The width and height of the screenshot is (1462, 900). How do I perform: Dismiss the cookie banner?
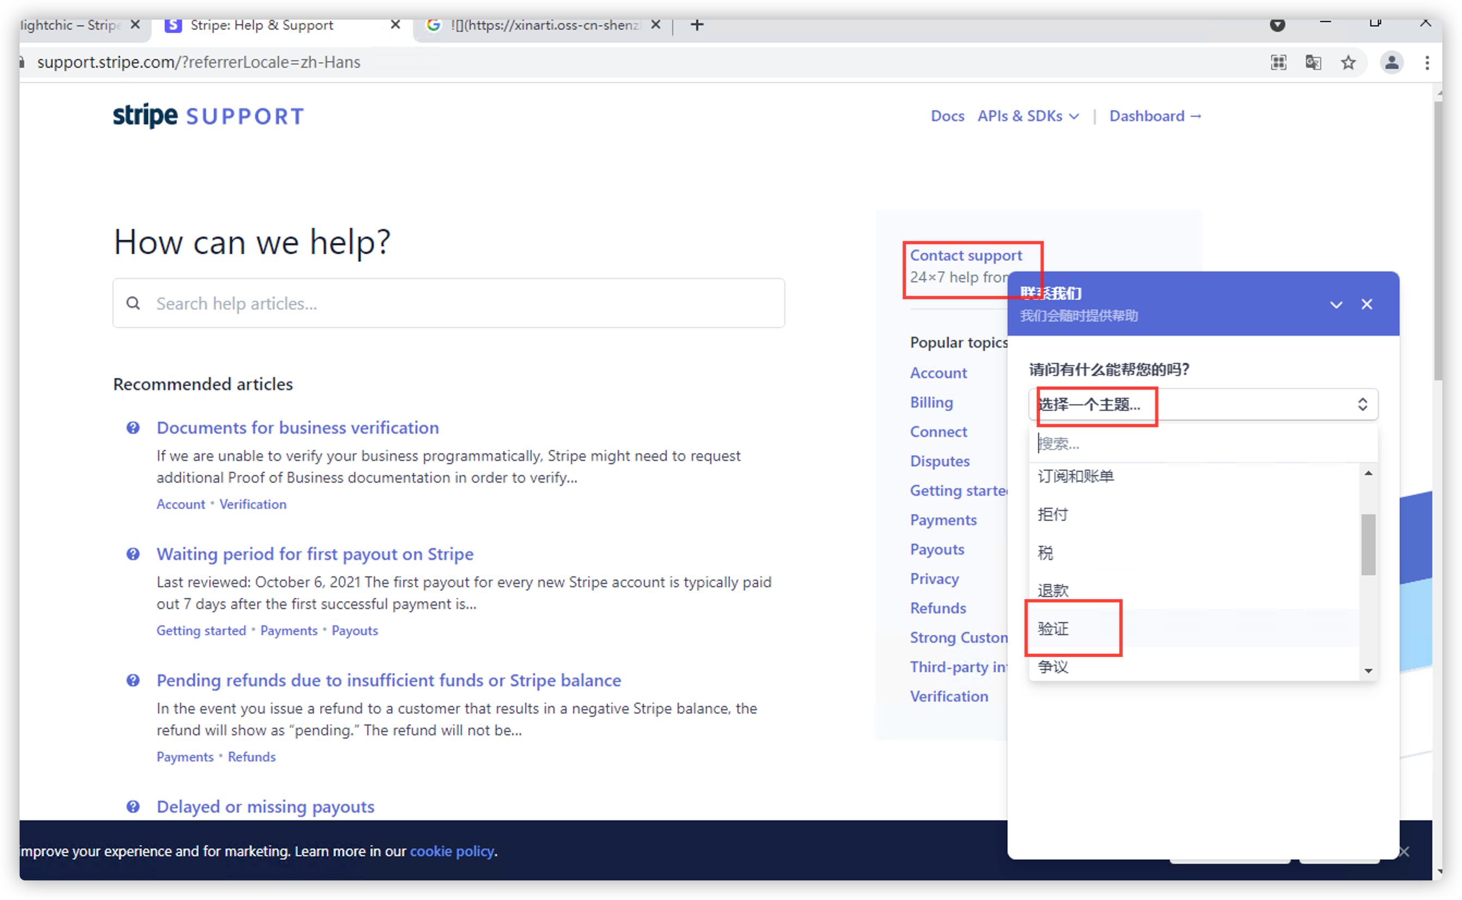(1404, 851)
